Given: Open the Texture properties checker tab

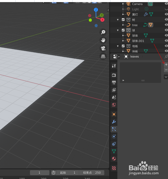Looking at the screenshot, I should [x=114, y=168].
